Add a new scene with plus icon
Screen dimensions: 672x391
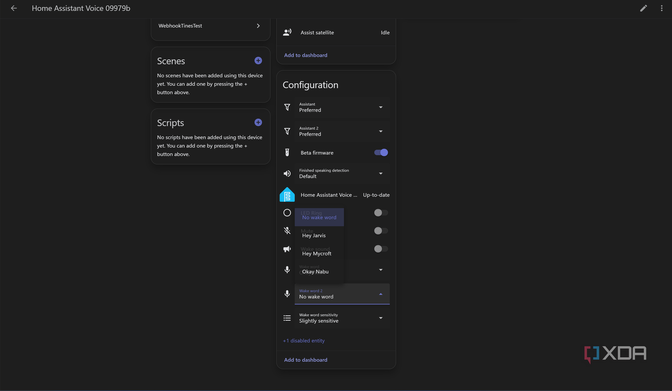258,61
